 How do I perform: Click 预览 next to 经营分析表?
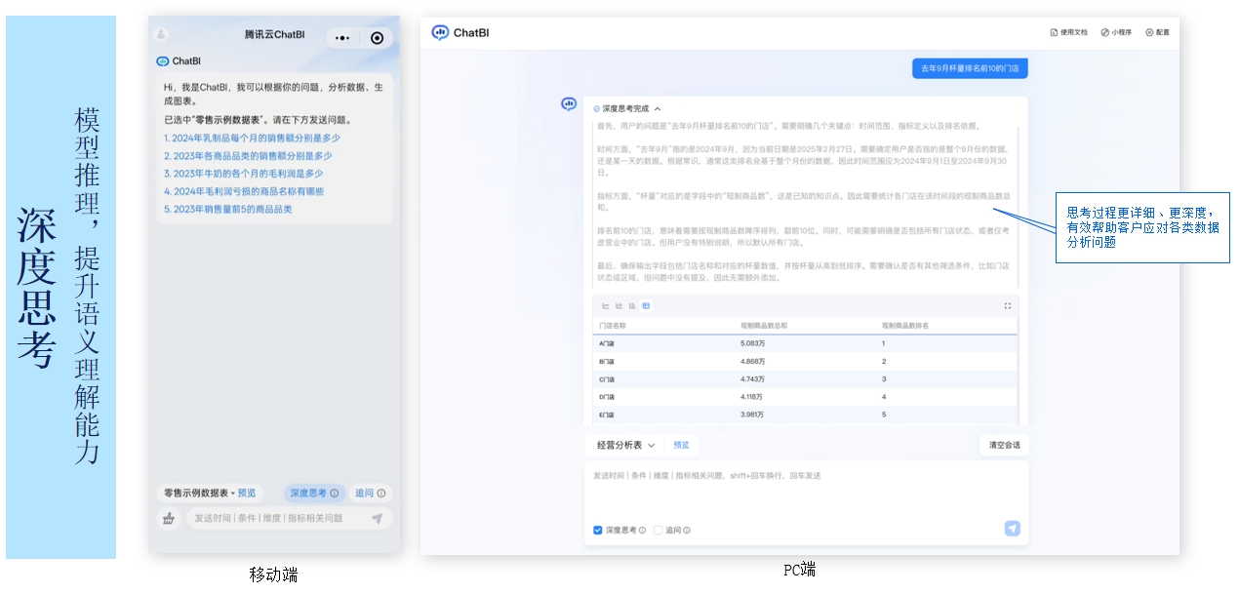coord(681,445)
